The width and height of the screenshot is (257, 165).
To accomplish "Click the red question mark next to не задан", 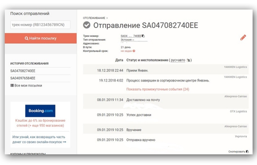I will coord(134,51).
